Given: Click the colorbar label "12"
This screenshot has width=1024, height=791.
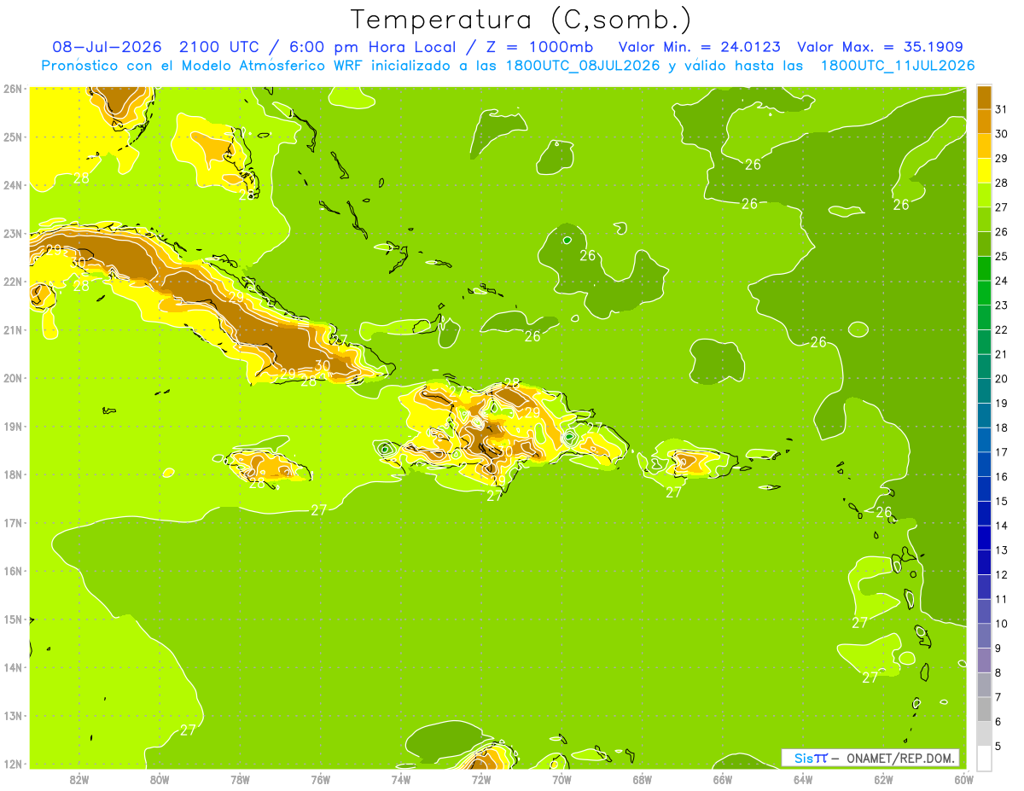Looking at the screenshot, I should [x=1002, y=574].
